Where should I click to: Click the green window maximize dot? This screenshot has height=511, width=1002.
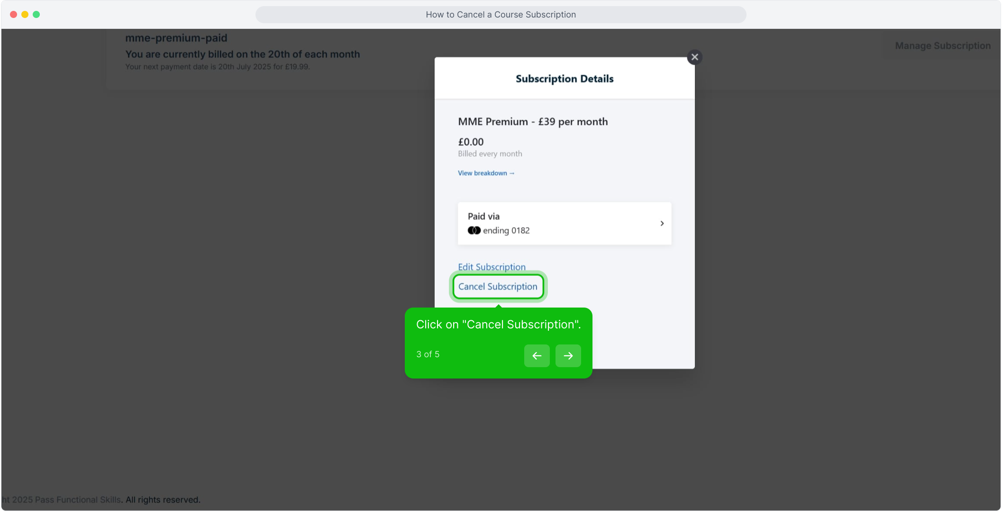pyautogui.click(x=36, y=14)
